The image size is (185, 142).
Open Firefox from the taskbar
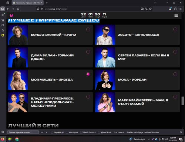tap(3, 139)
